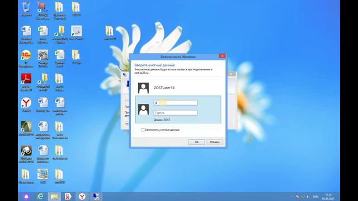Click the network tray icon
Screen dimensions: 358x201
pyautogui.click(x=303, y=197)
